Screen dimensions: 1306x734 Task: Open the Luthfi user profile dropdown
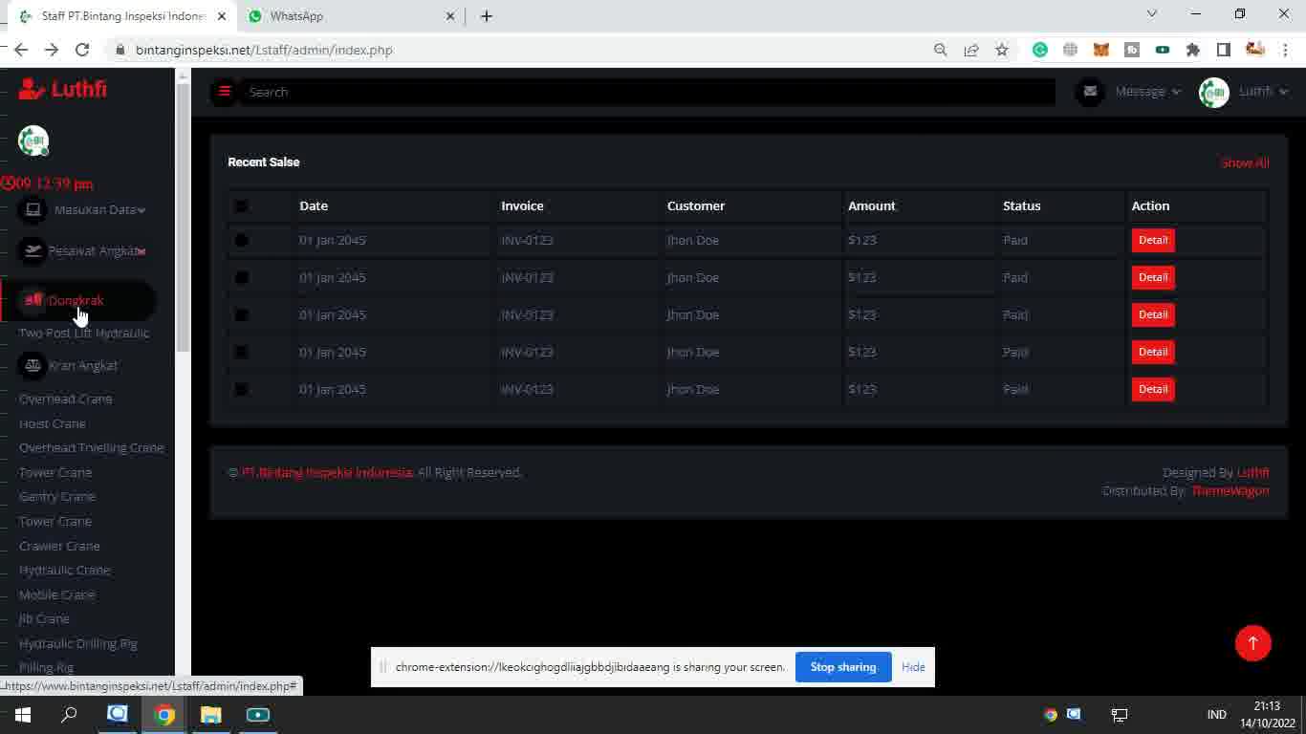coord(1262,92)
